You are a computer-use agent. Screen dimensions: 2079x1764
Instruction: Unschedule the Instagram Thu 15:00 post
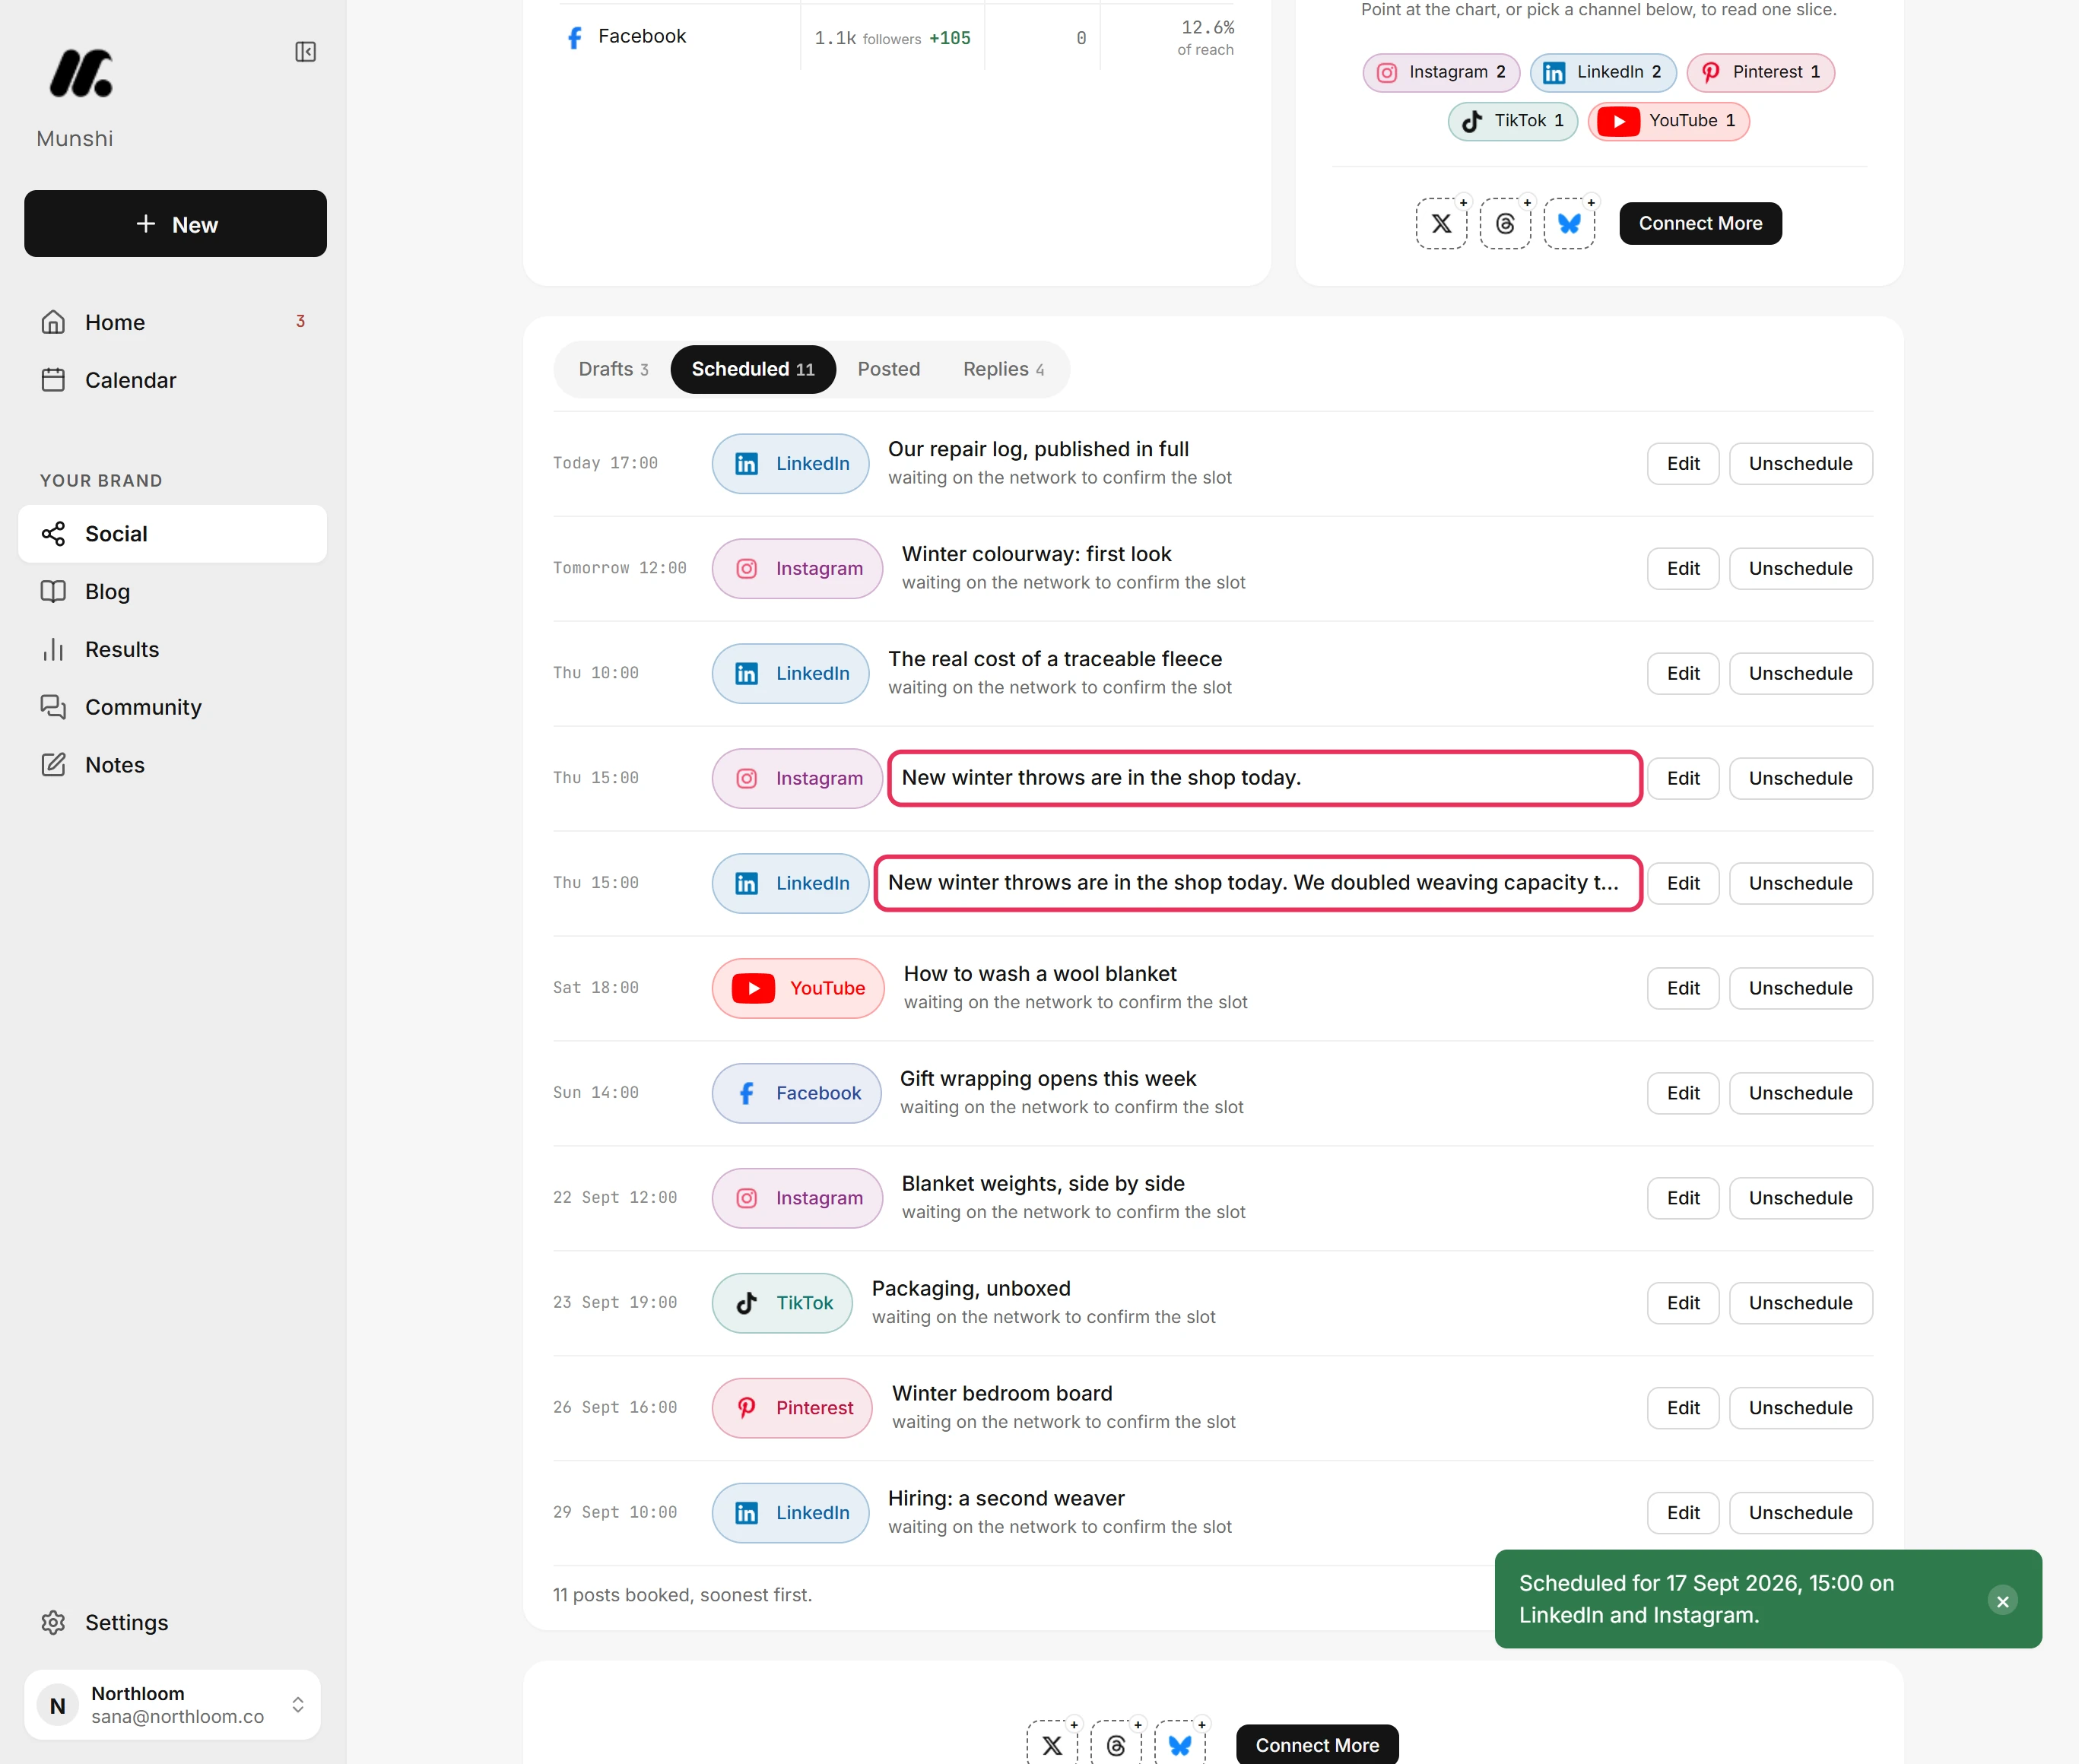(x=1800, y=779)
